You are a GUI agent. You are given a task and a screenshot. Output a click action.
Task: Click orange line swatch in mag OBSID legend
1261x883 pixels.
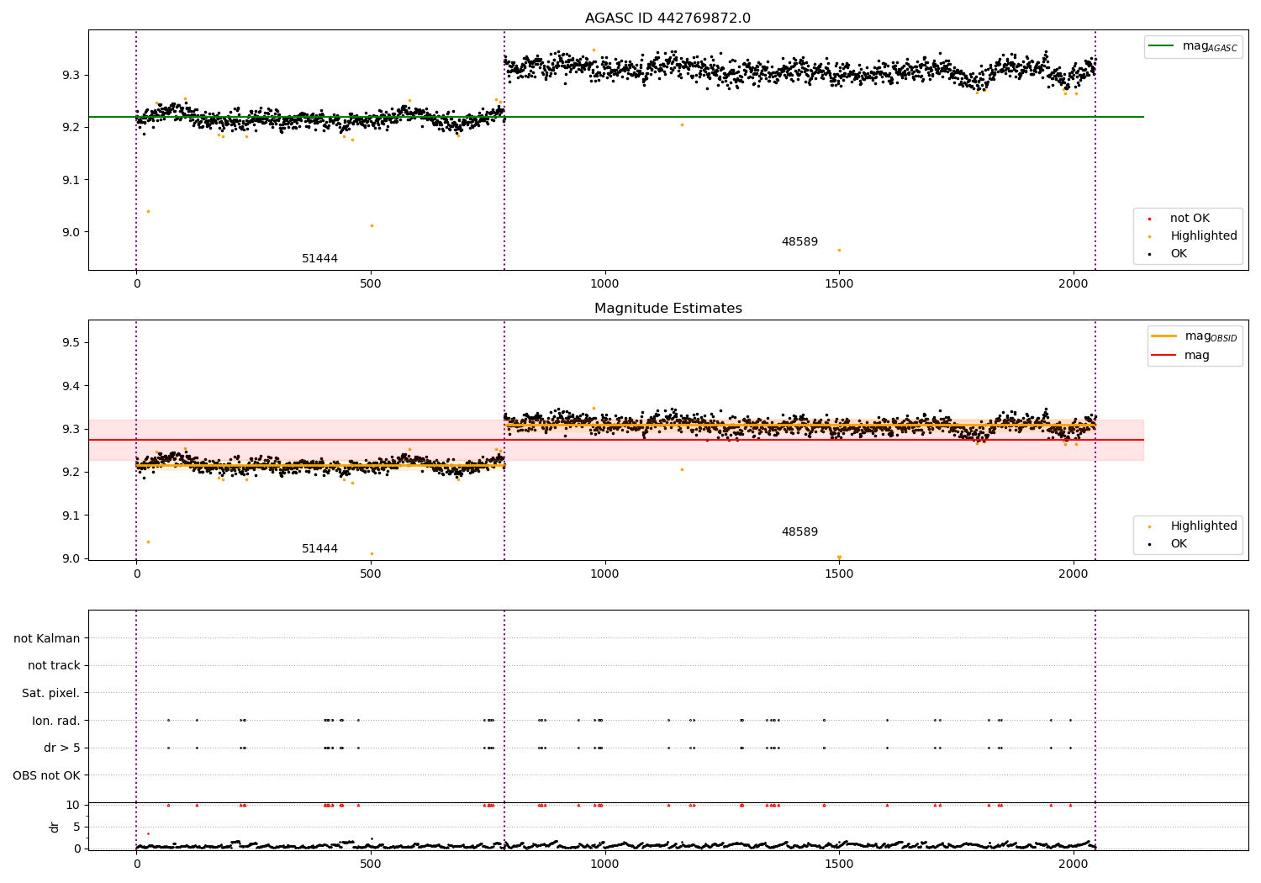[x=1163, y=336]
